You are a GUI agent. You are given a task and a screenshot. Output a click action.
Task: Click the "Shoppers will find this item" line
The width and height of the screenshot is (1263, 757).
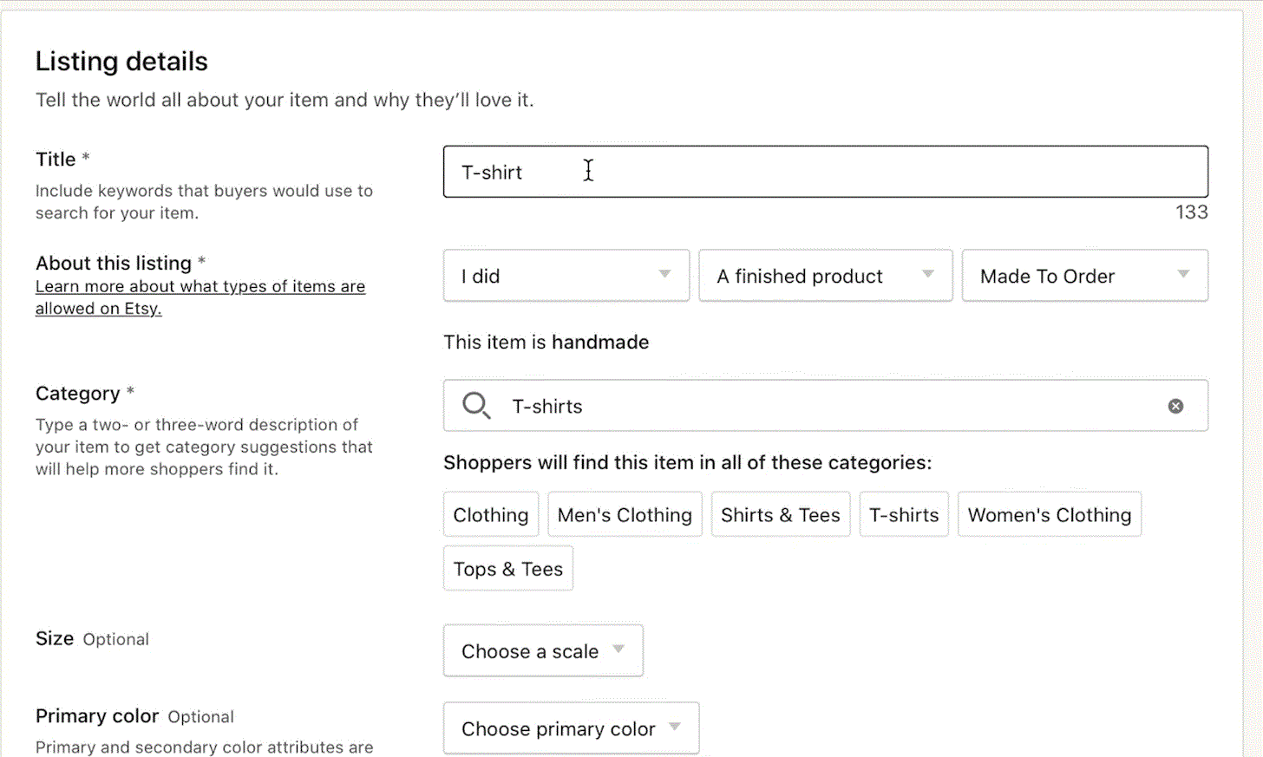point(688,462)
